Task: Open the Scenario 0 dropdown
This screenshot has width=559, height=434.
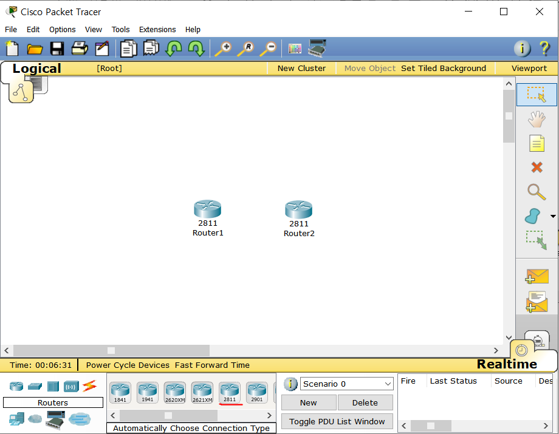Action: [x=346, y=384]
